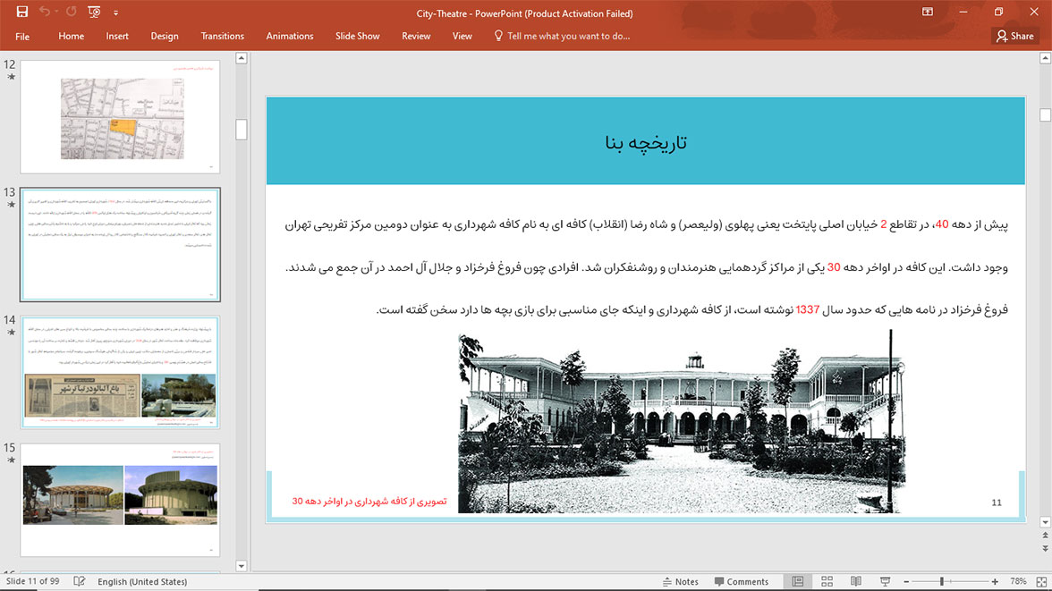The height and width of the screenshot is (591, 1052).
Task: Open the Insert ribbon tab
Action: point(117,37)
